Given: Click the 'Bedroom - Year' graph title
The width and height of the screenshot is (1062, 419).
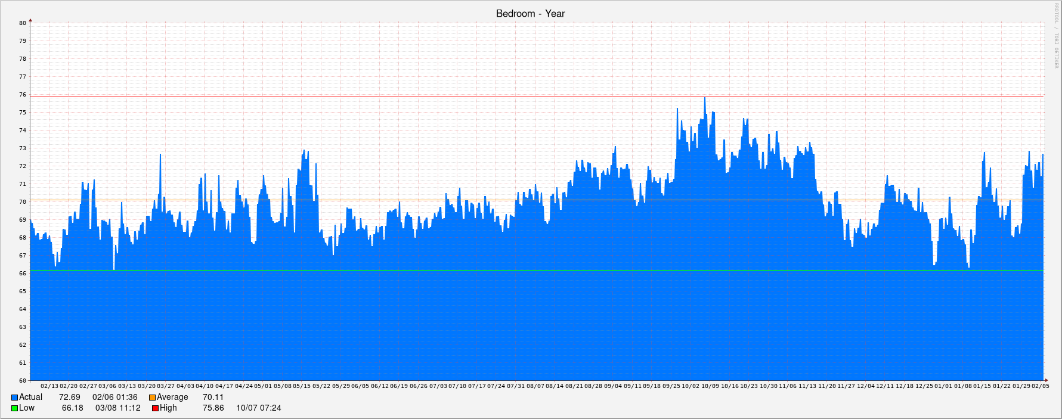Looking at the screenshot, I should click(x=530, y=14).
